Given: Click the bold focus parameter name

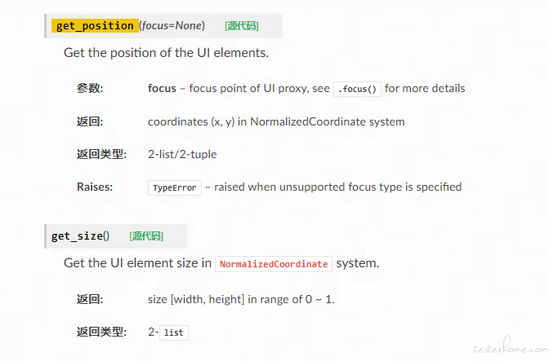Looking at the screenshot, I should (x=163, y=88).
